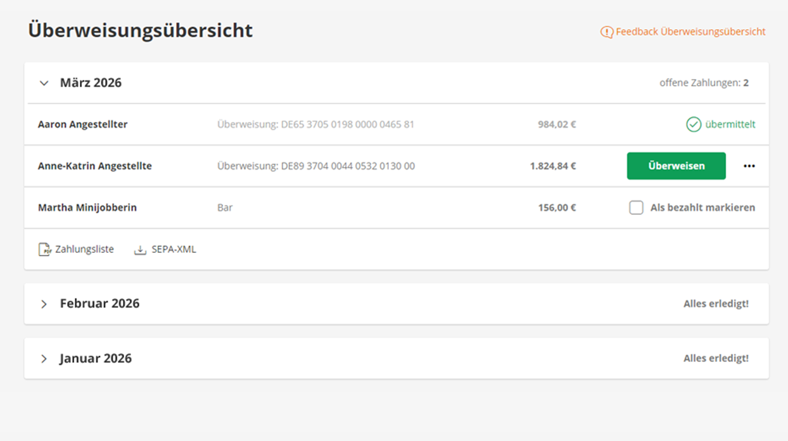
Task: Click the SEPA-XML download icon
Action: (x=140, y=250)
